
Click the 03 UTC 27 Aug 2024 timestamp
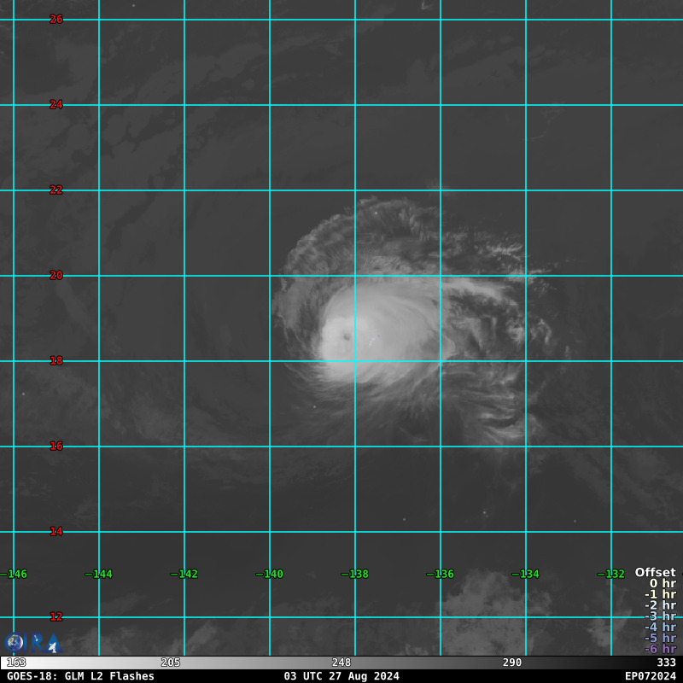[x=341, y=676]
